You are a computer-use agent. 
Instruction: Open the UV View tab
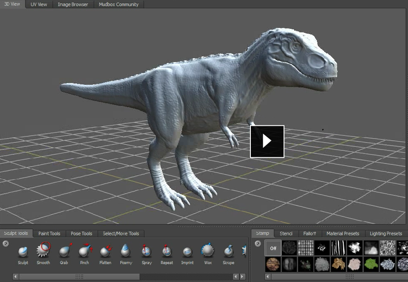pos(39,4)
